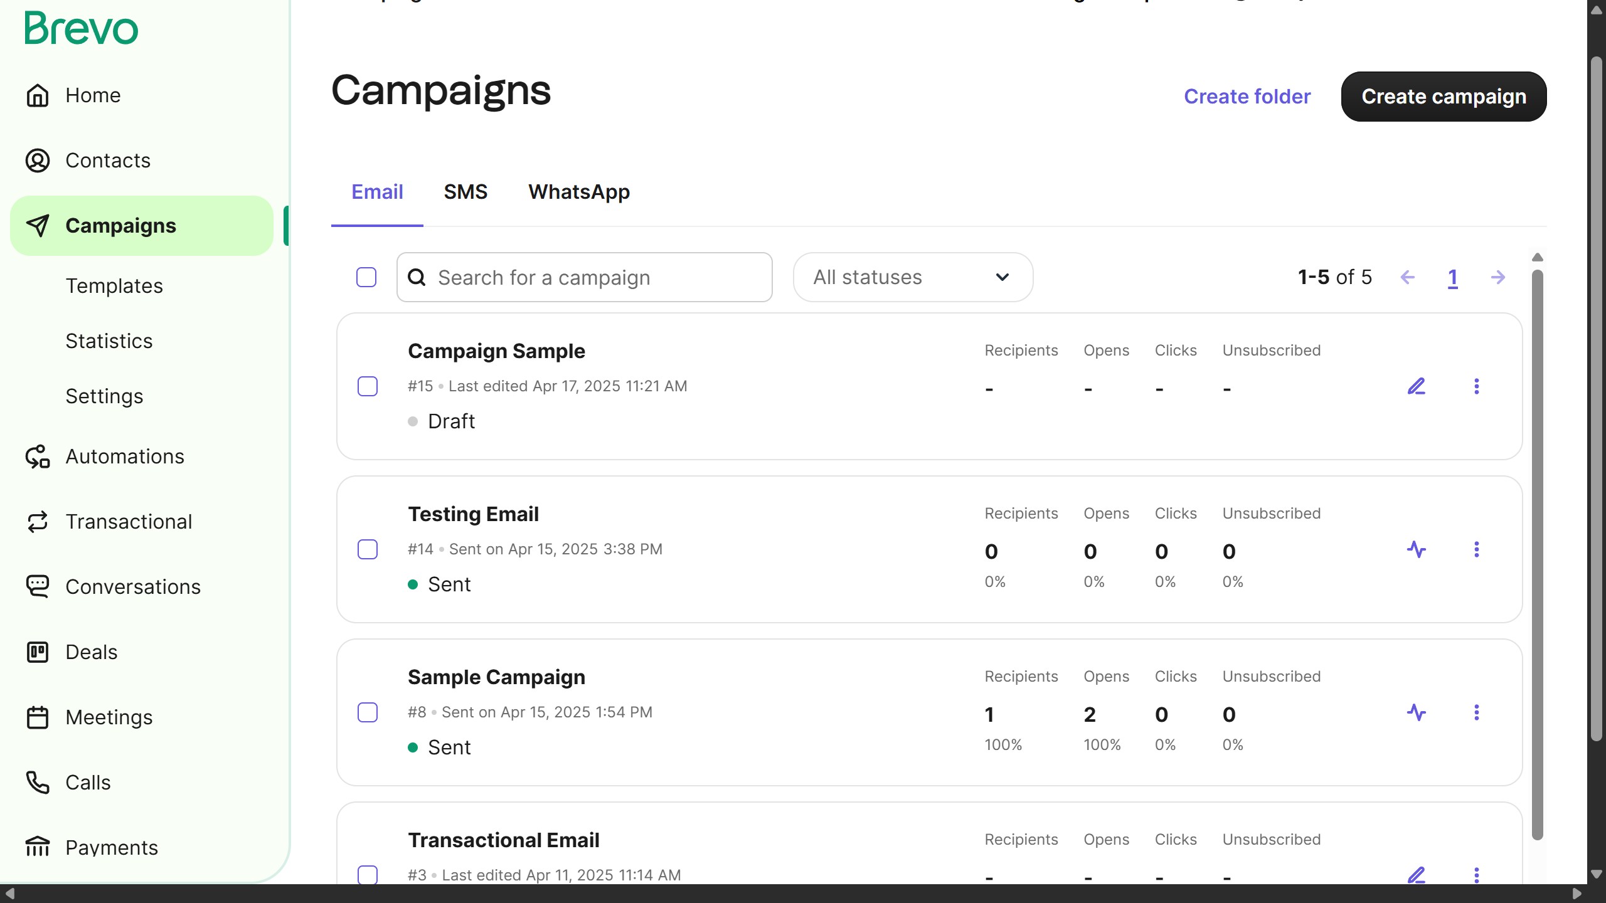Open more options menu for Testing Email

click(1476, 549)
